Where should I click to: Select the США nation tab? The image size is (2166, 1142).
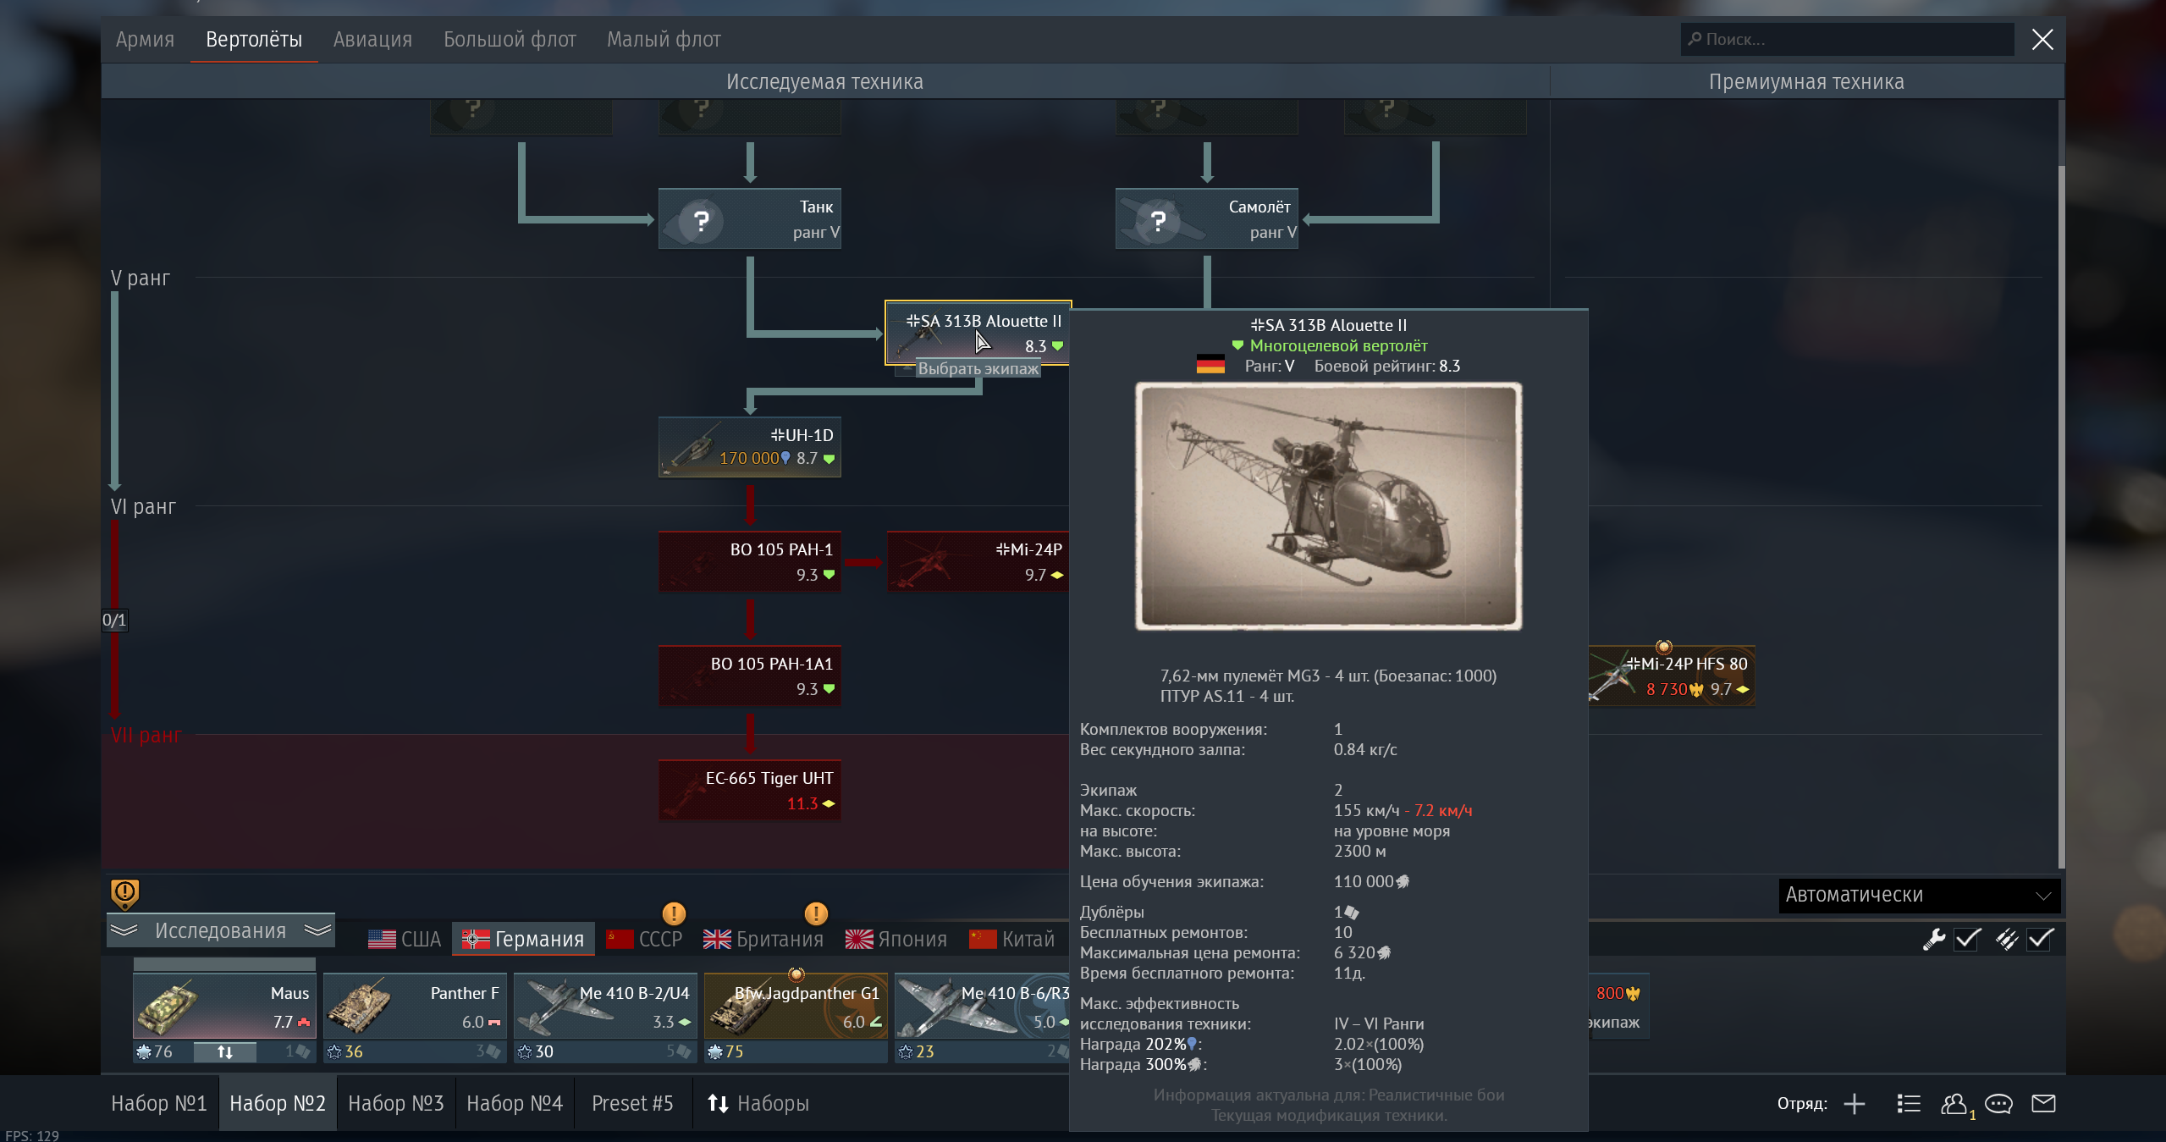click(x=405, y=939)
